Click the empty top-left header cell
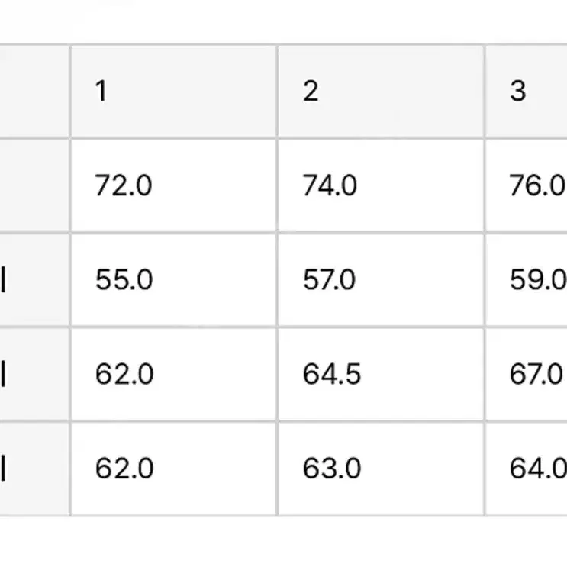This screenshot has height=567, width=567. click(x=34, y=91)
